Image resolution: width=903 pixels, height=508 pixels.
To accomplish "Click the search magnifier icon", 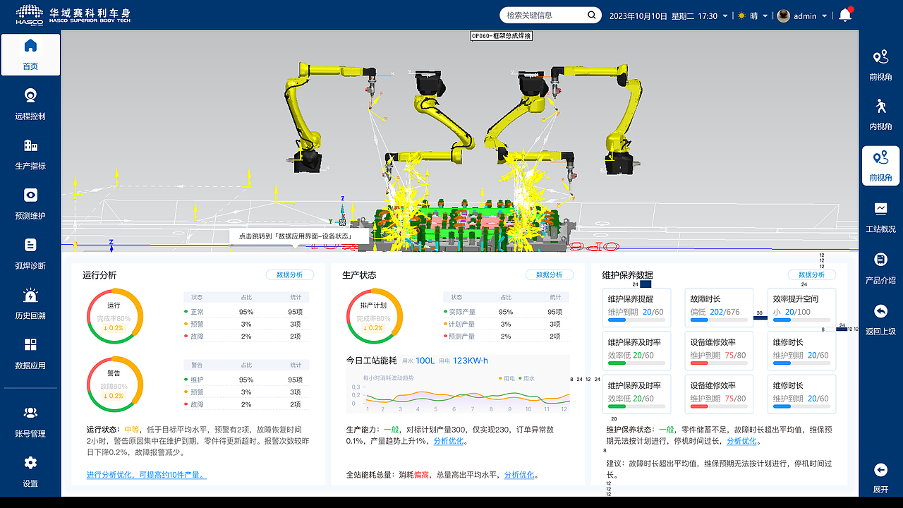I will [x=591, y=16].
